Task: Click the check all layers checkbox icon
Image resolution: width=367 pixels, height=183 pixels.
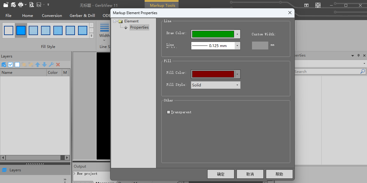Action: pos(10,65)
